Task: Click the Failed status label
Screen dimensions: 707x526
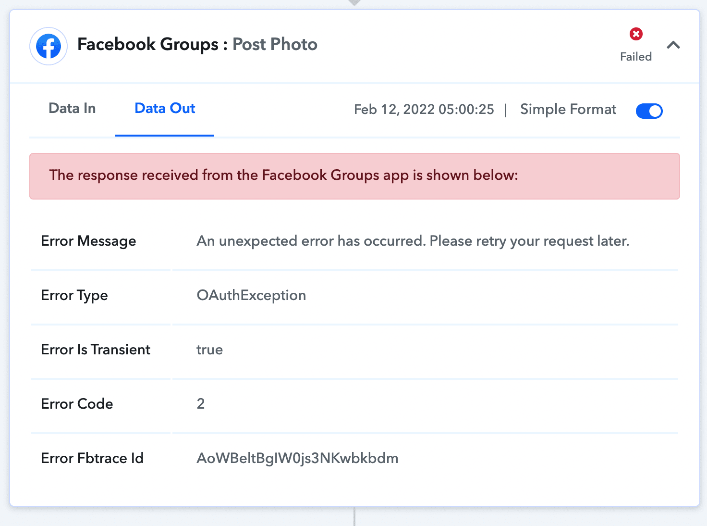Action: coord(636,57)
